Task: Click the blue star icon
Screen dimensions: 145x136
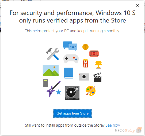Action: point(59,92)
